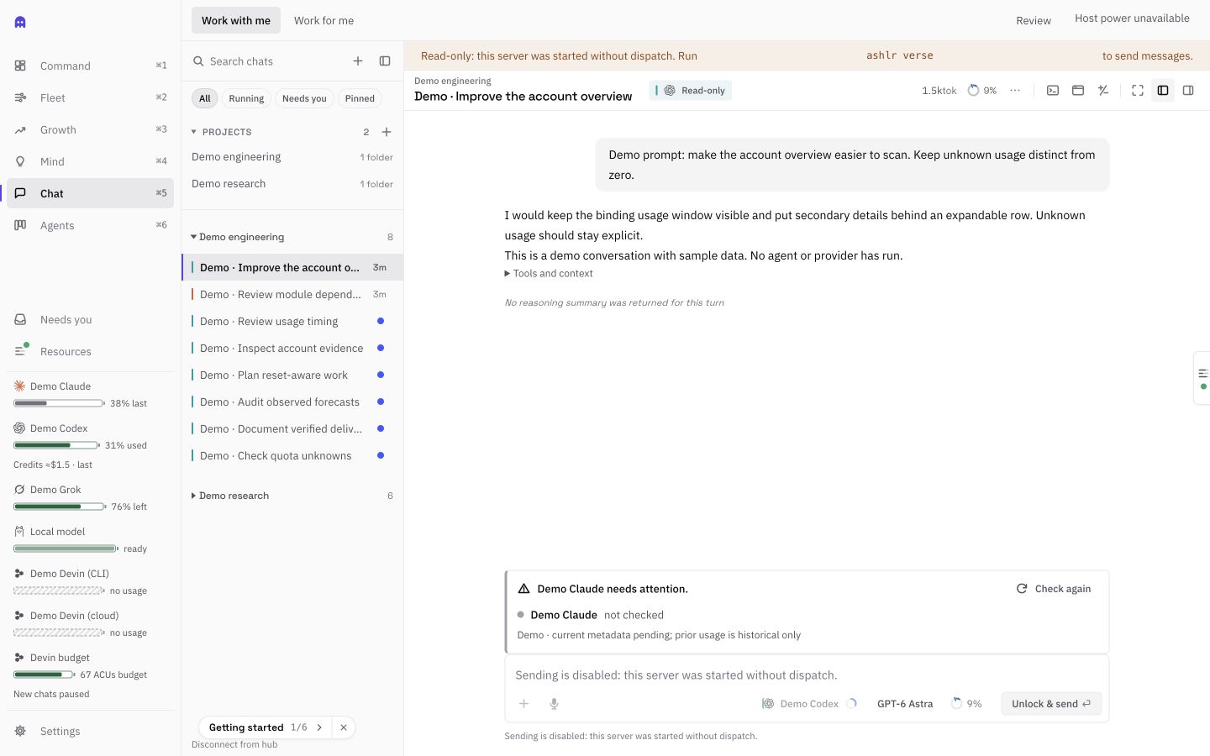The image size is (1210, 756).
Task: Open the Demo Codex provider selector
Action: pyautogui.click(x=808, y=704)
